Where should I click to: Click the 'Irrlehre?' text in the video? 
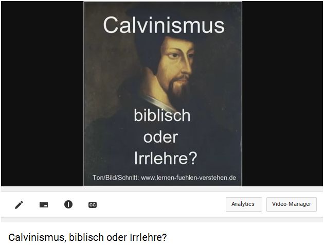click(166, 159)
